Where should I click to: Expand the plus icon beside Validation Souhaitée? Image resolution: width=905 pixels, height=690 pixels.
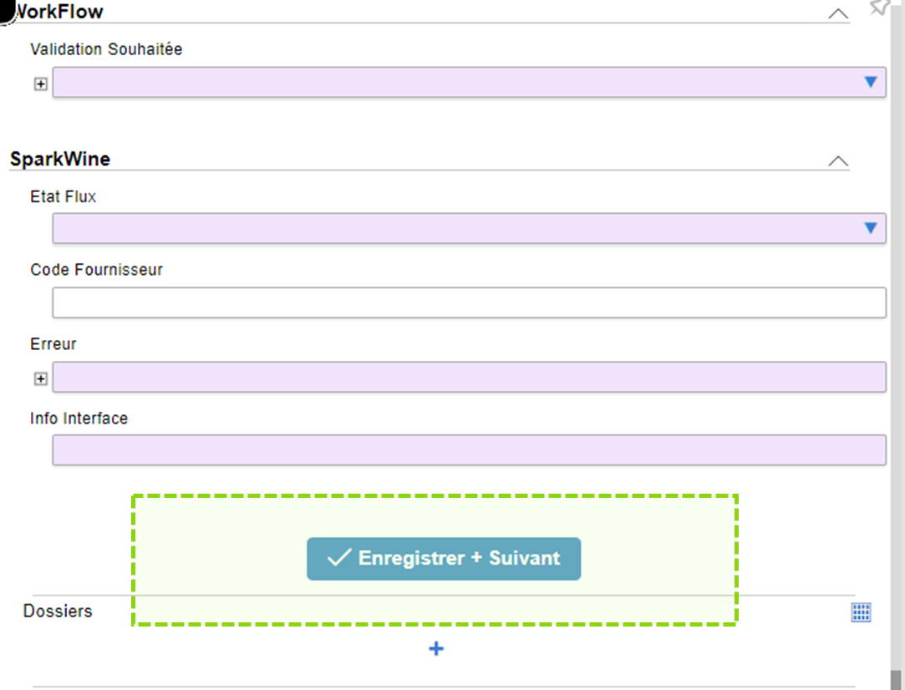40,84
